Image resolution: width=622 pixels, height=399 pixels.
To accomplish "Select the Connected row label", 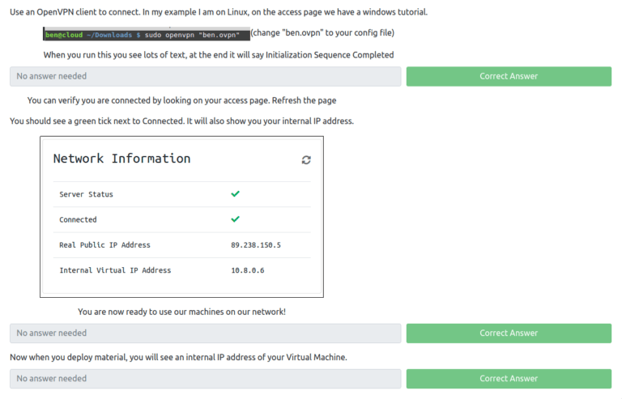I will coord(78,219).
